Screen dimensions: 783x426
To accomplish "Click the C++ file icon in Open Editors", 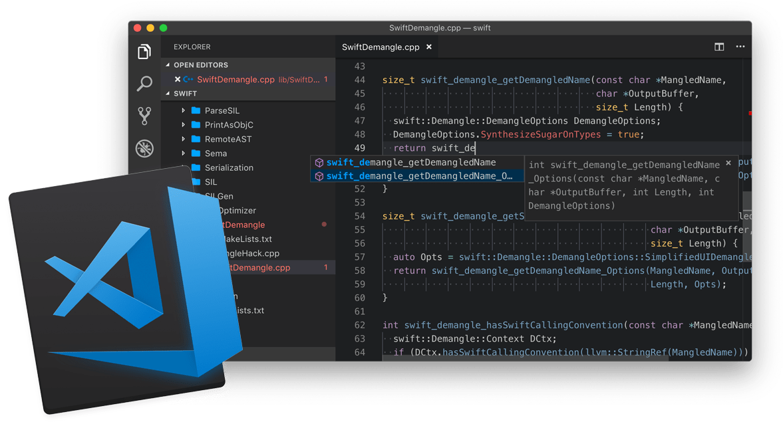I will (x=188, y=79).
